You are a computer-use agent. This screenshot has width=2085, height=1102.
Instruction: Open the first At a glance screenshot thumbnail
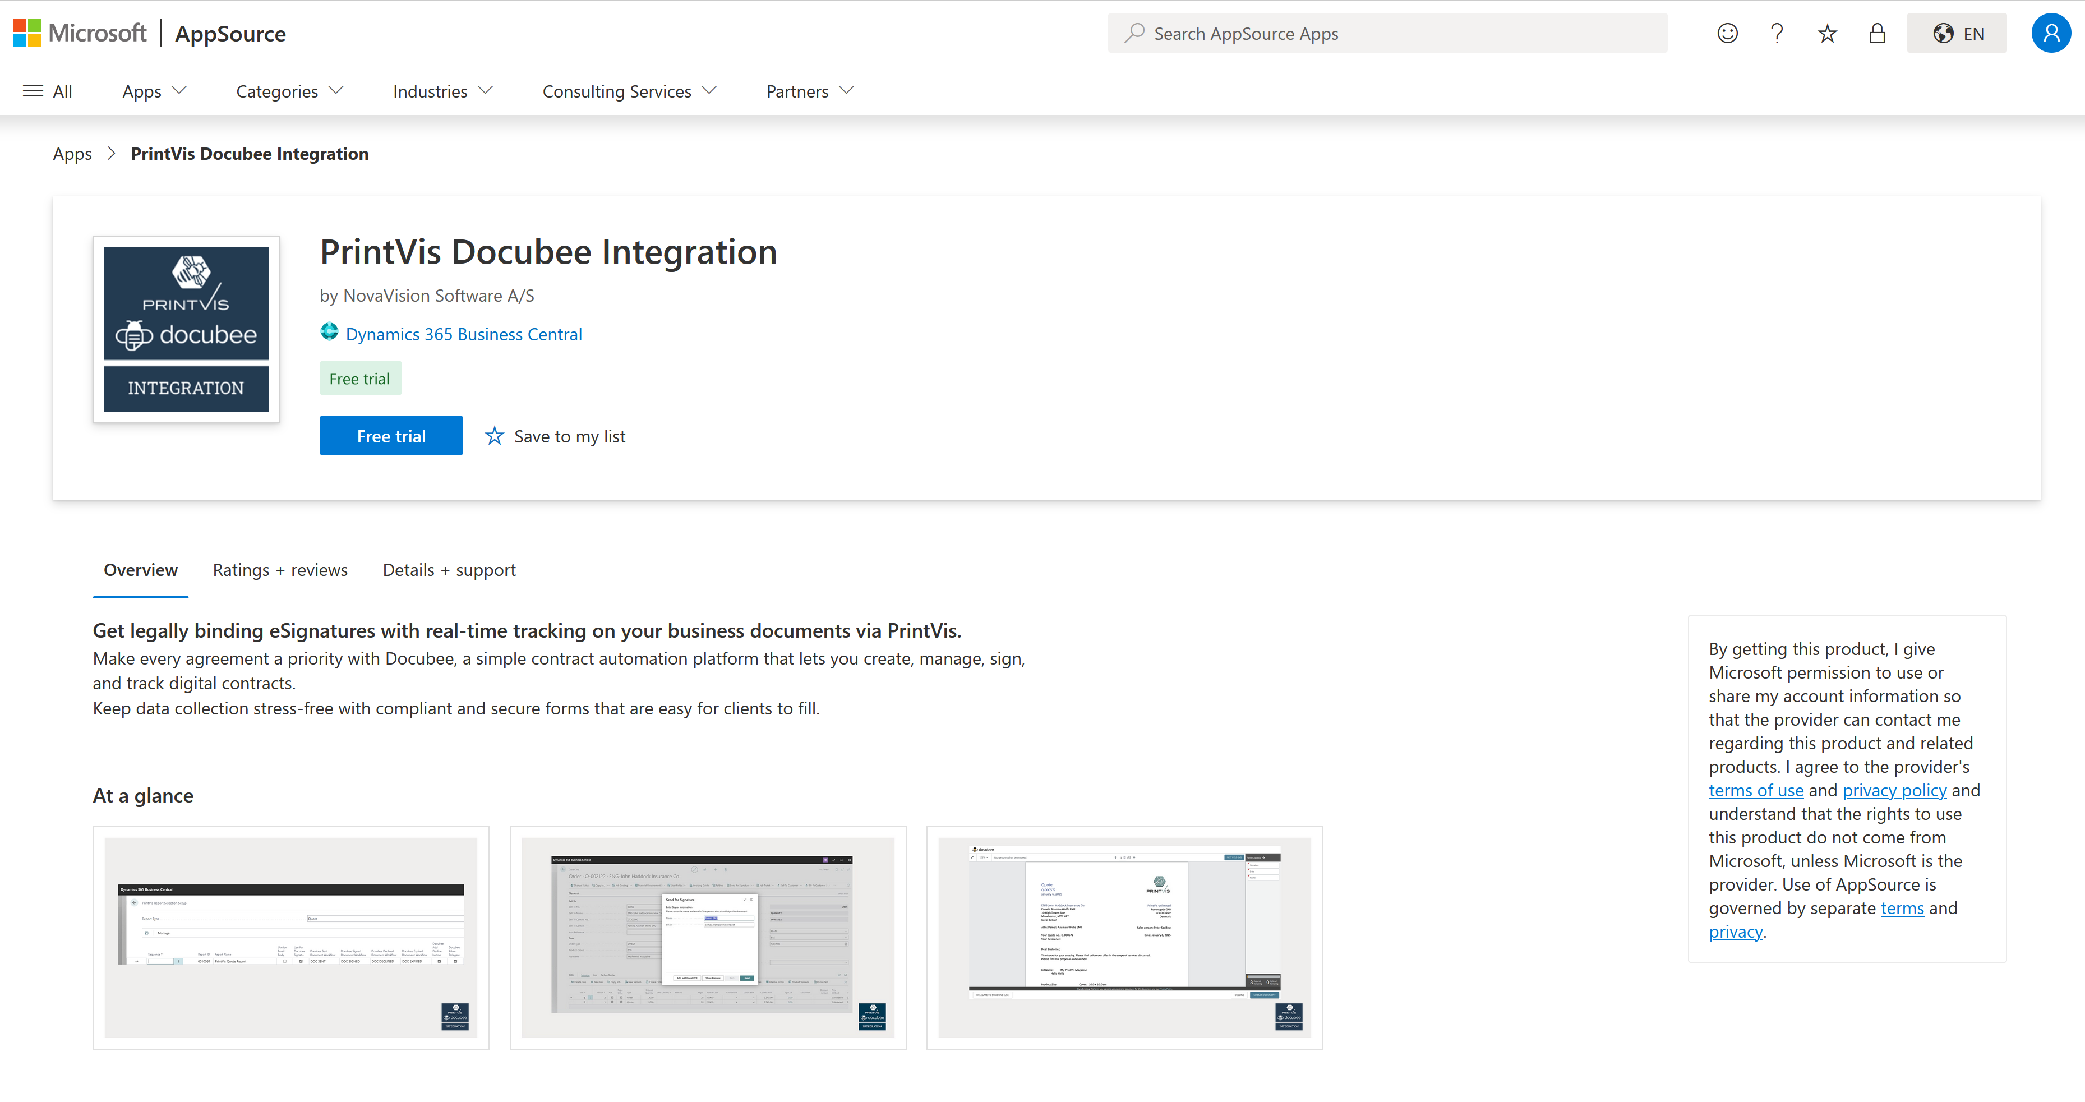click(x=290, y=937)
